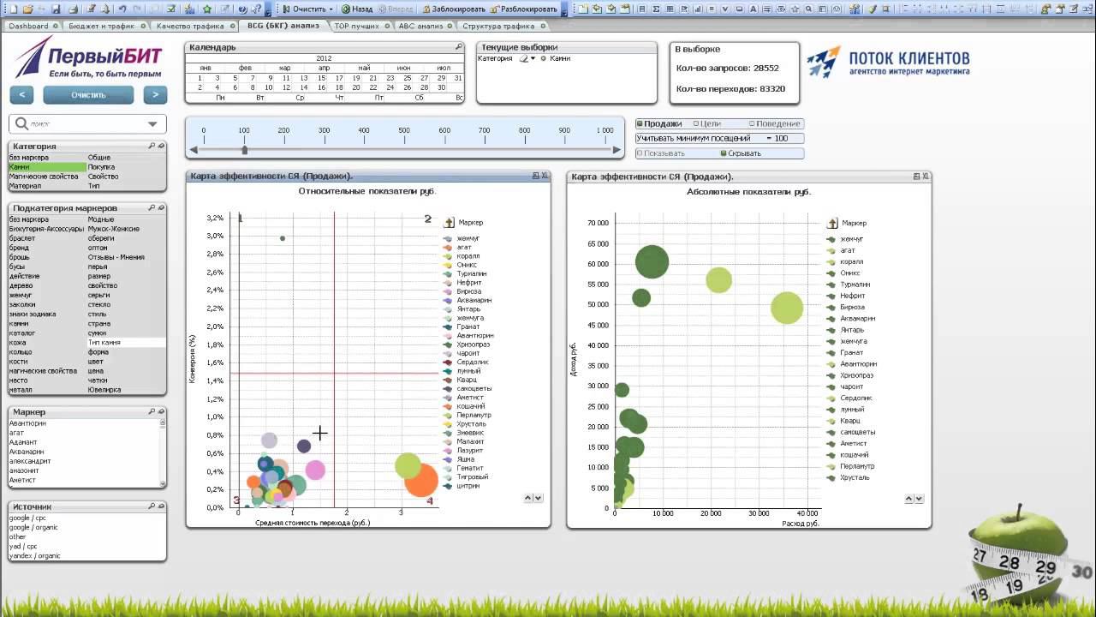Click the Undo arrow in toolbar
The width and height of the screenshot is (1096, 617).
122,9
